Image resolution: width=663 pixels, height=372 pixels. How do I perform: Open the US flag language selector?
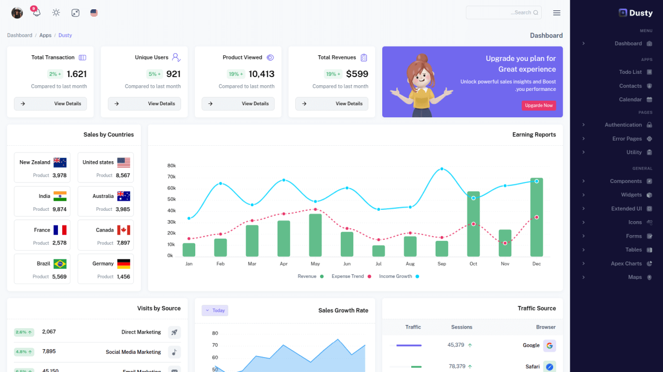[x=94, y=12]
